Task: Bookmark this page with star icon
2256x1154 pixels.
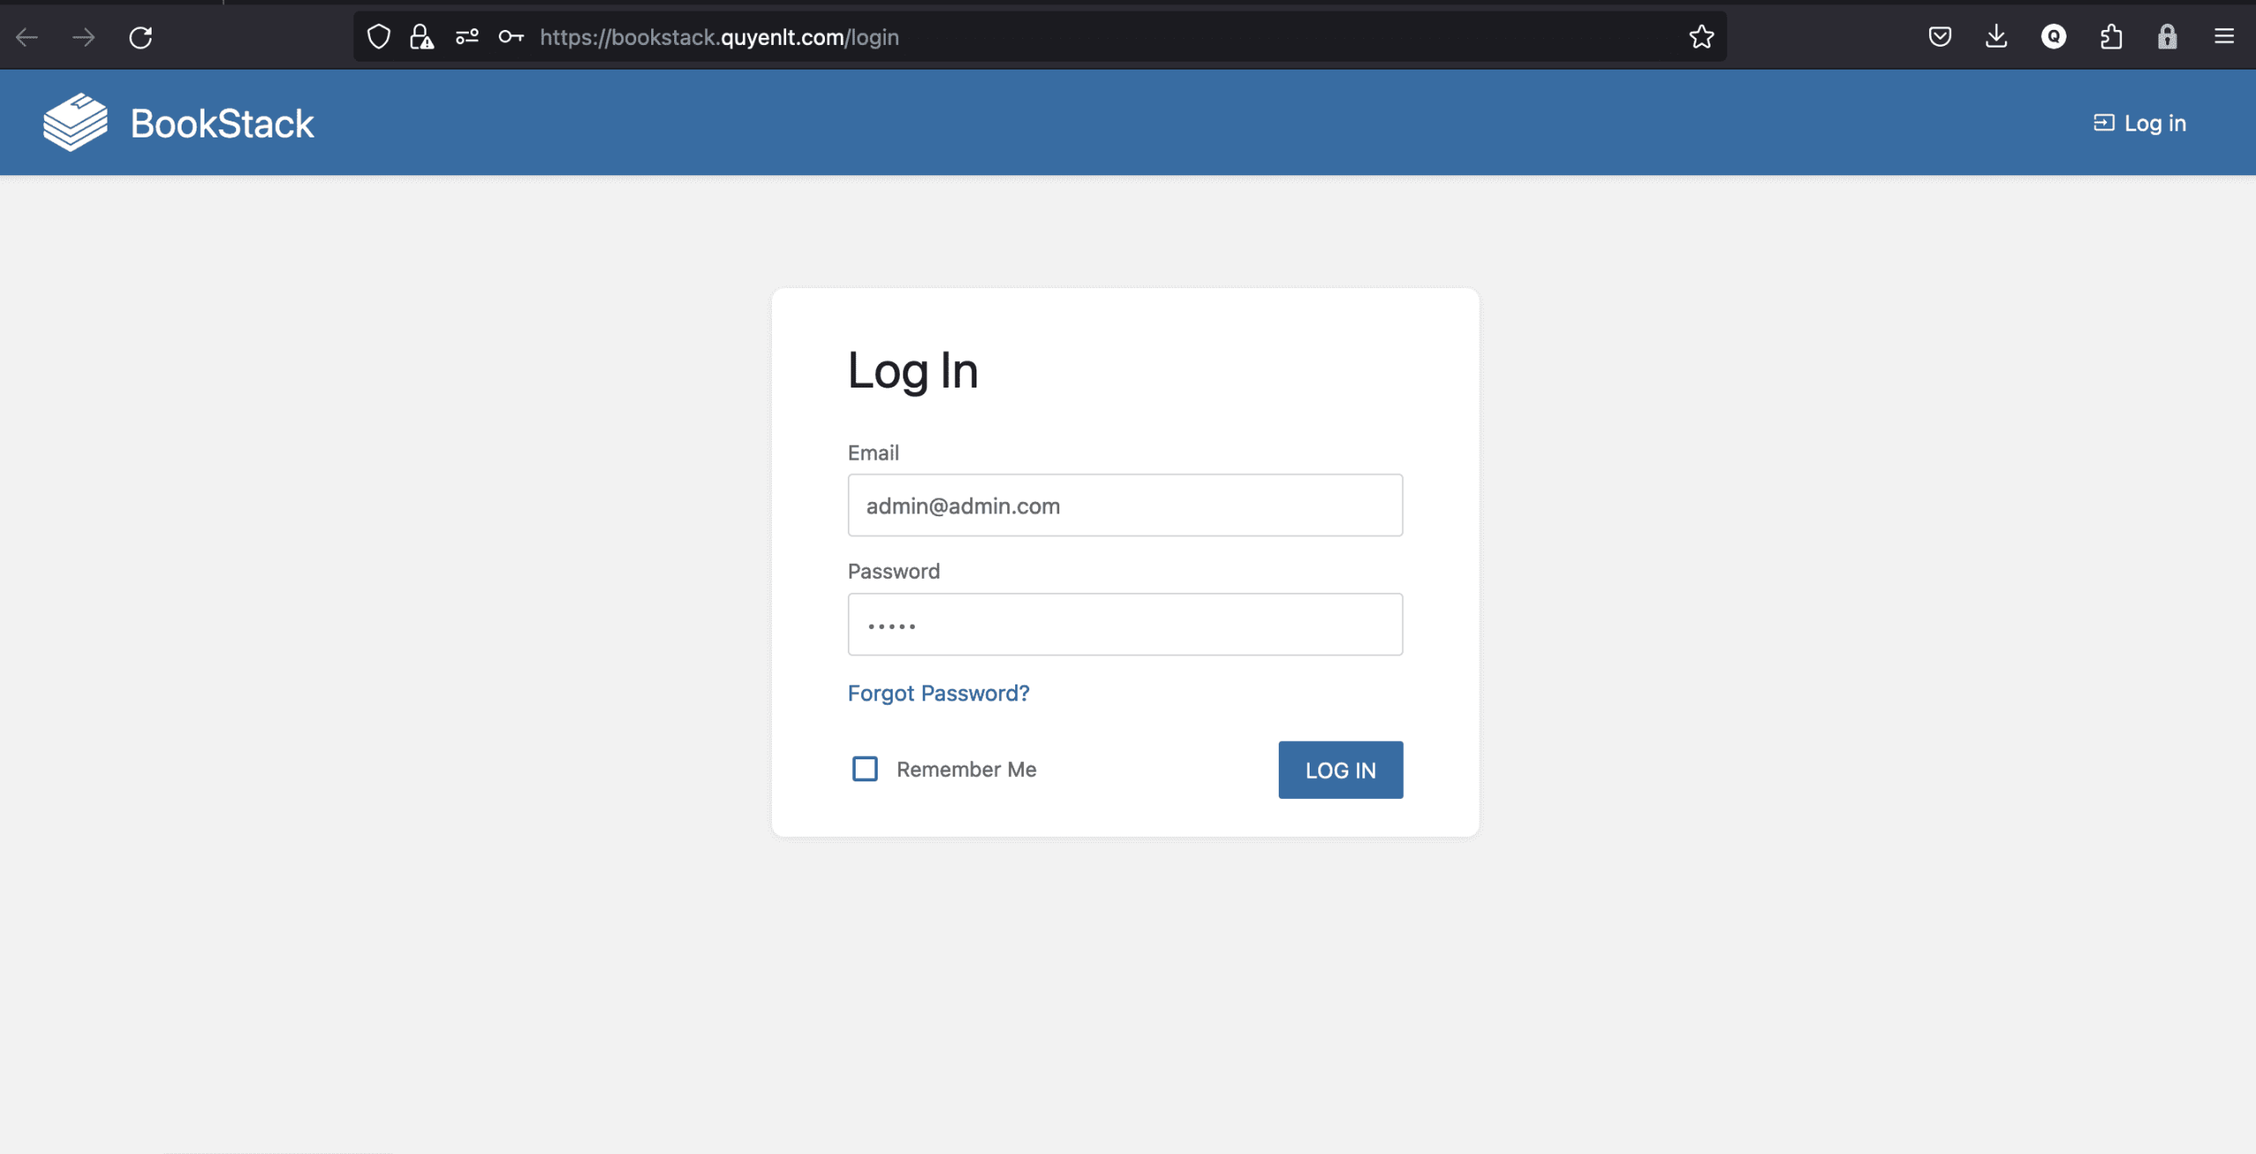Action: (1702, 37)
